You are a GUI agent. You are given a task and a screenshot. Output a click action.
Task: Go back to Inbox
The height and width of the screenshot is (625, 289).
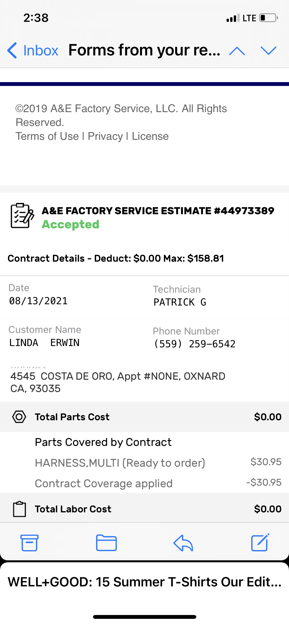pyautogui.click(x=33, y=51)
